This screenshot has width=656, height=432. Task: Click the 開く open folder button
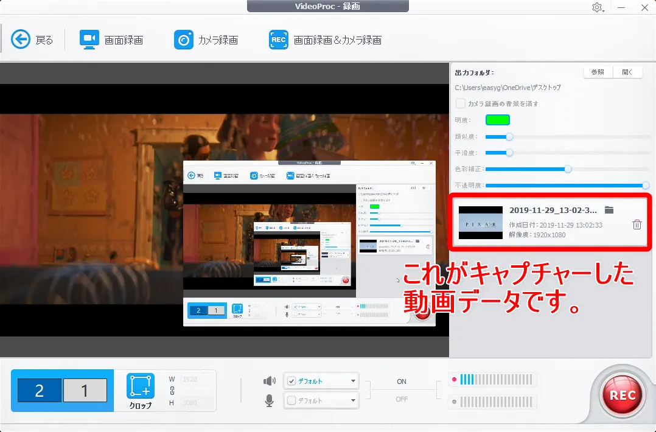click(627, 72)
